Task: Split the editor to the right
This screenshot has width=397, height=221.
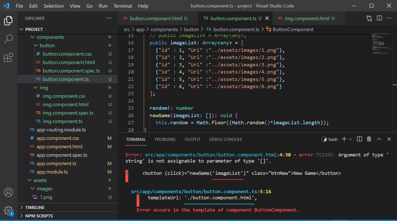Action: (x=379, y=18)
